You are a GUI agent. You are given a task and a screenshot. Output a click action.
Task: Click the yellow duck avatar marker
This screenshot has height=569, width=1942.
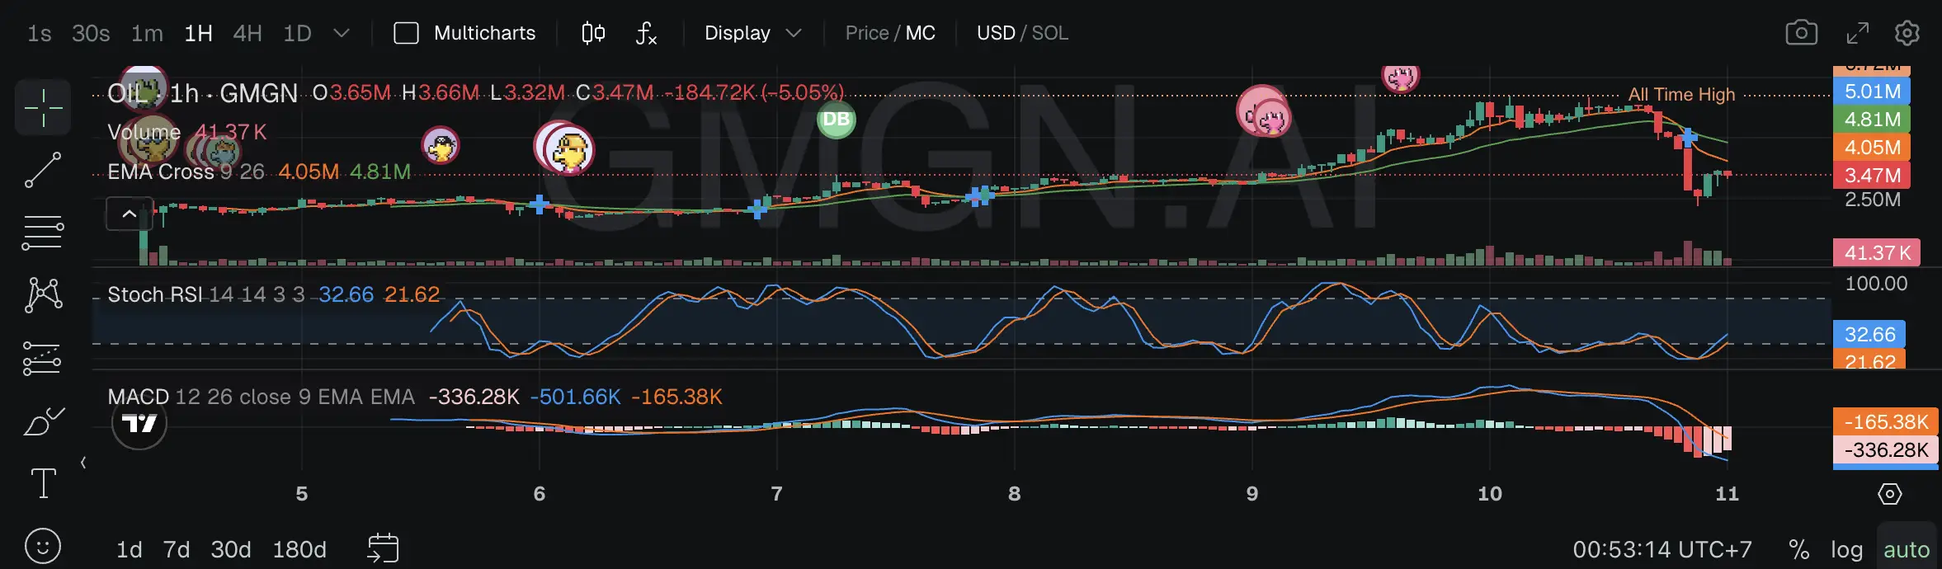click(x=568, y=150)
